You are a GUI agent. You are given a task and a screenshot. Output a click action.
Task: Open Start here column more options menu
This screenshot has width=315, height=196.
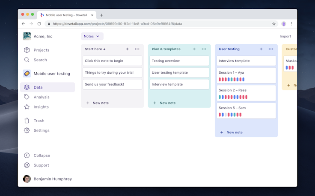point(137,49)
